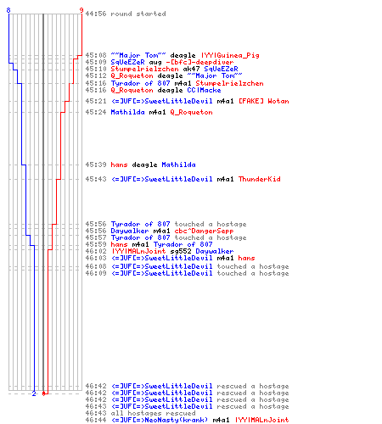
Task: Click victim name |YY|Guinea_Pig
Action: pos(230,55)
